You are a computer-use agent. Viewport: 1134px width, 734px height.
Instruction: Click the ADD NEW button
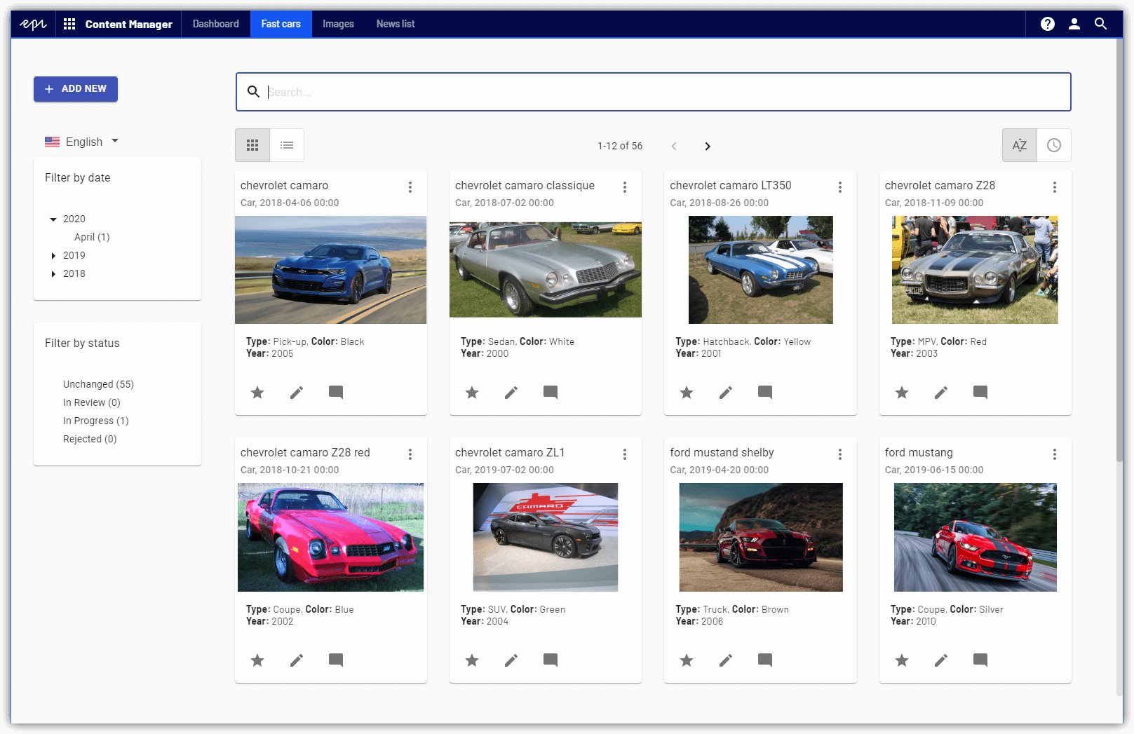pyautogui.click(x=76, y=89)
